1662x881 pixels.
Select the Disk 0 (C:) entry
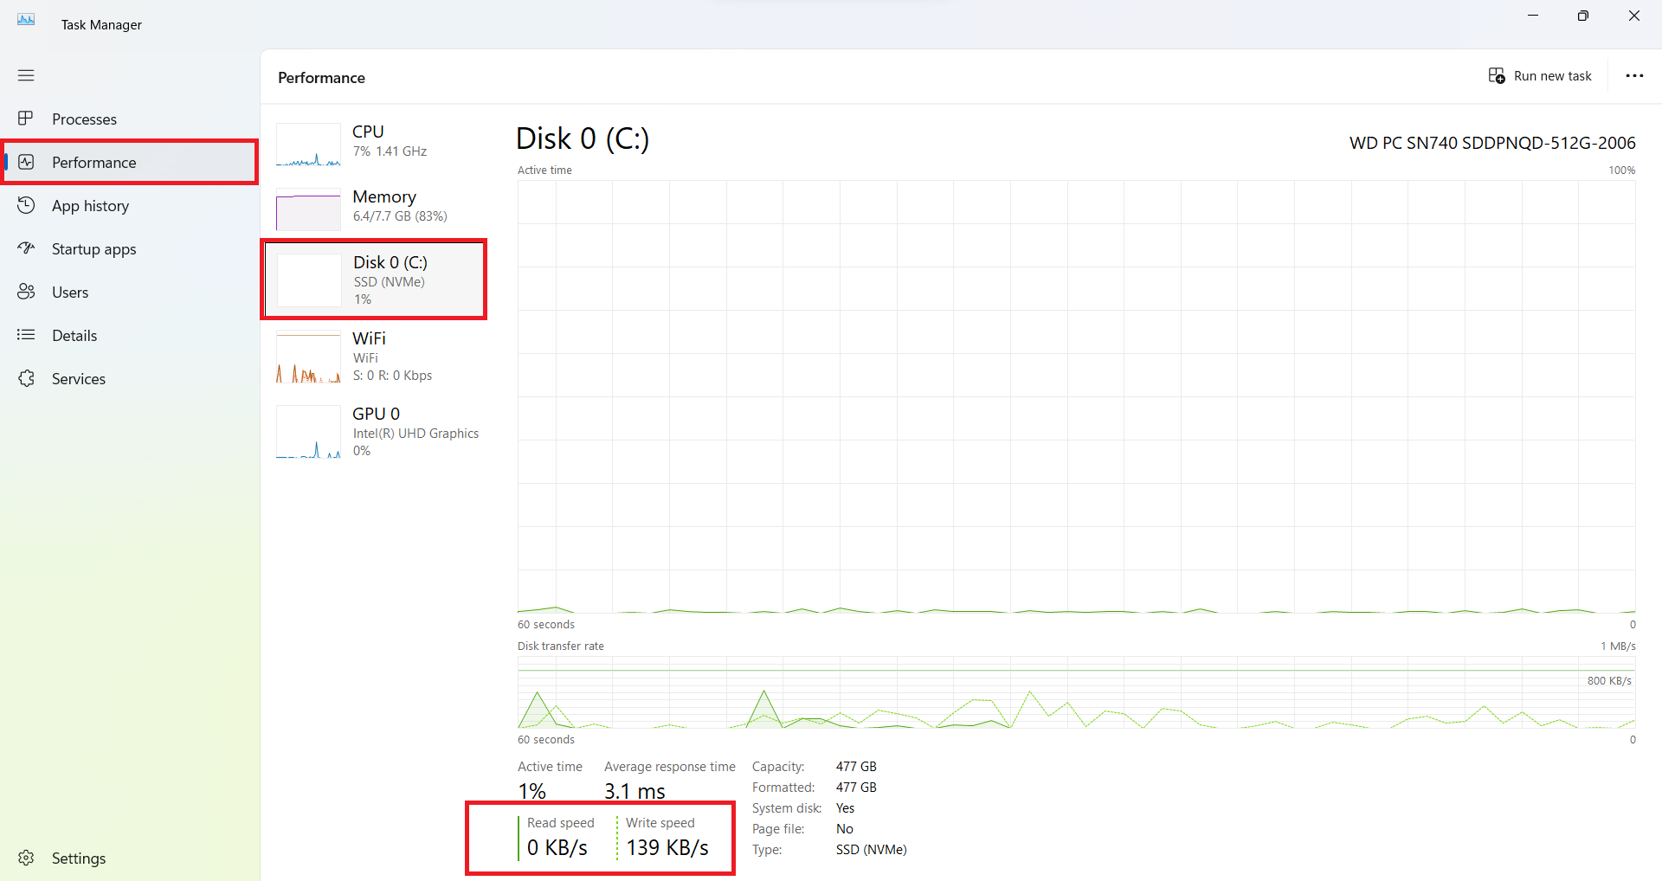390,280
